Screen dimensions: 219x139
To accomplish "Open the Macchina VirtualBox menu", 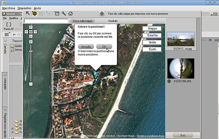I will 9,8.
